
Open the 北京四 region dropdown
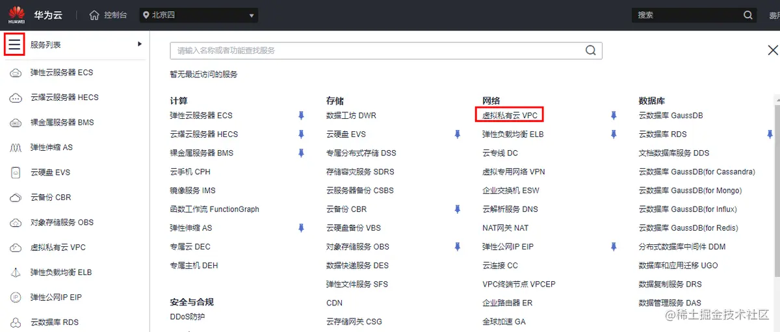[x=198, y=15]
